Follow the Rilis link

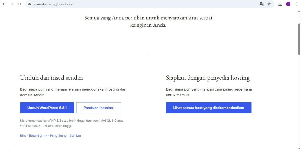pos(23,135)
